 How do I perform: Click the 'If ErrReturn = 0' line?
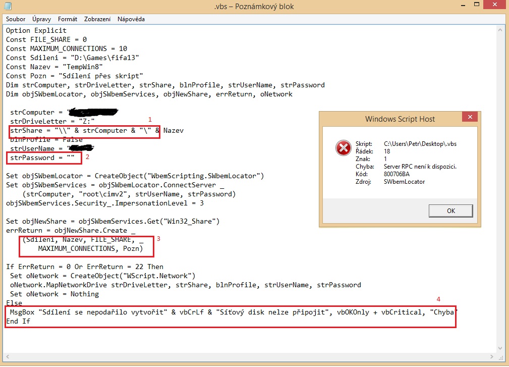tap(84, 267)
